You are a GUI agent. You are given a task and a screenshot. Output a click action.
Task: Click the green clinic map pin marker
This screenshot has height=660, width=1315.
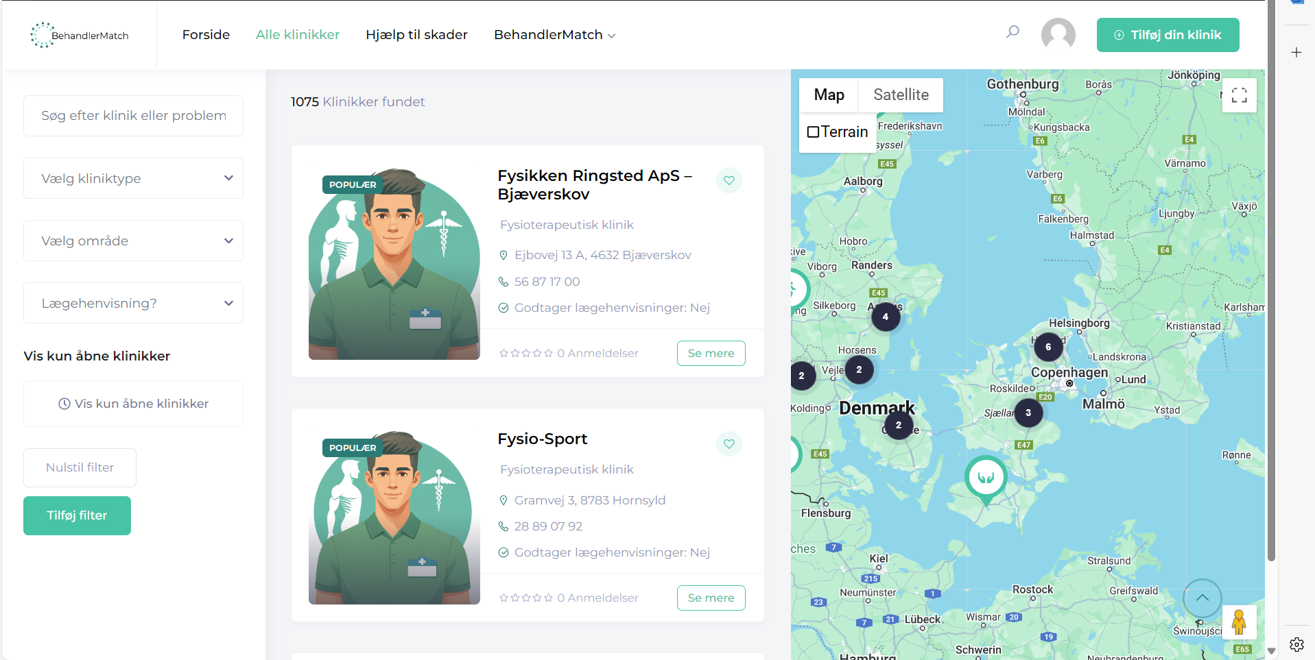(x=986, y=478)
